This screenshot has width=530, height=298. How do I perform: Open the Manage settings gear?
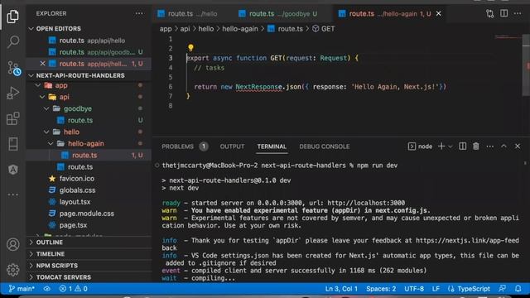pos(13,270)
